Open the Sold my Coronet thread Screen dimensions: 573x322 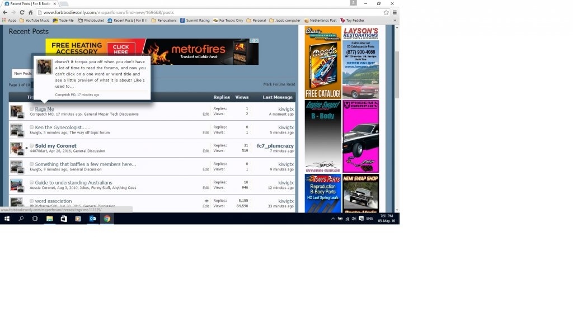click(x=55, y=146)
